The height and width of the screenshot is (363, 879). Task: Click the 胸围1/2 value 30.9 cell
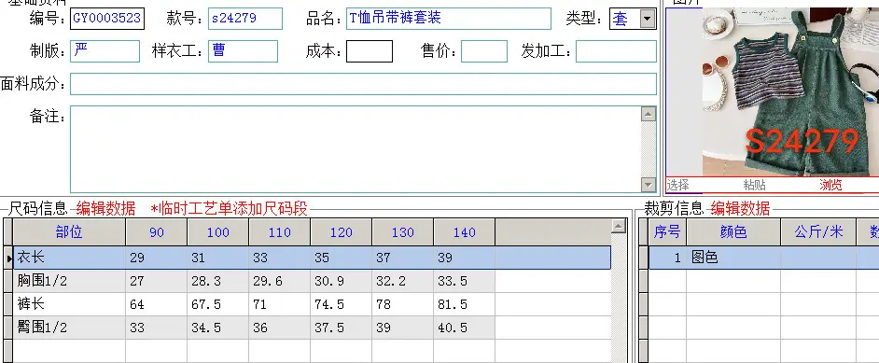[x=342, y=281]
